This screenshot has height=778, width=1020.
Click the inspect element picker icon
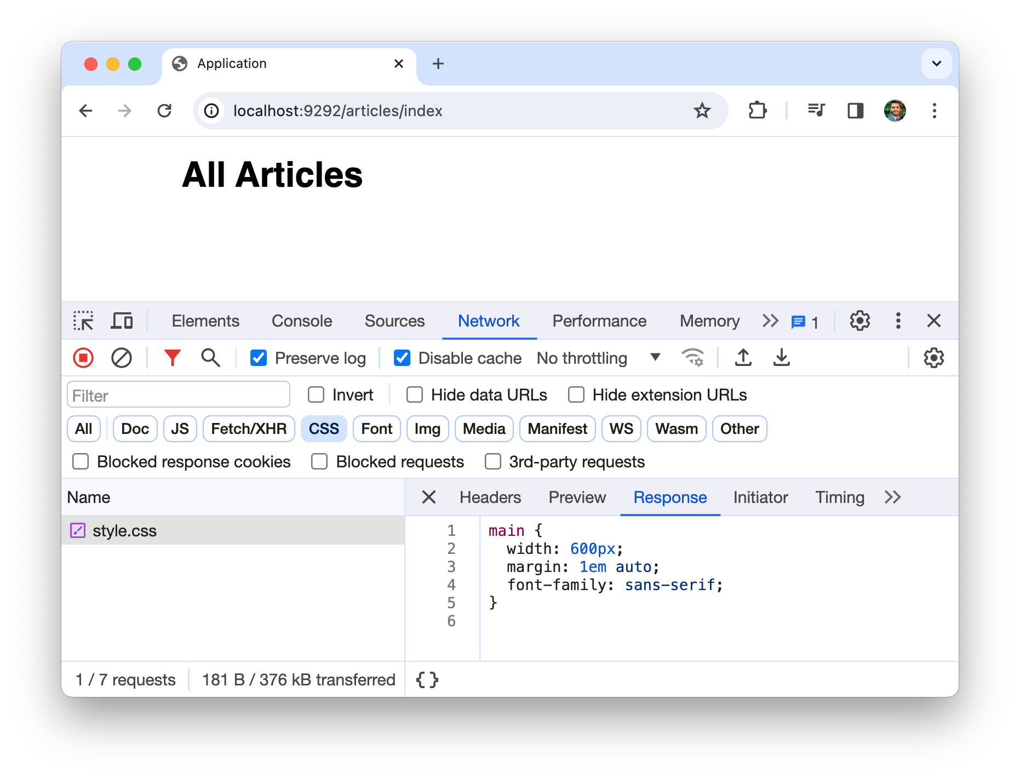tap(83, 321)
